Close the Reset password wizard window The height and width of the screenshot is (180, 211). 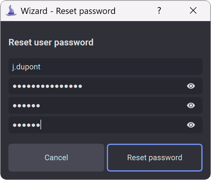193,10
